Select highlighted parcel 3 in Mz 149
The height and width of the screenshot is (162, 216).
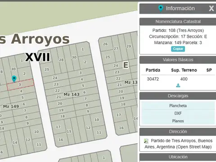pos(21,85)
